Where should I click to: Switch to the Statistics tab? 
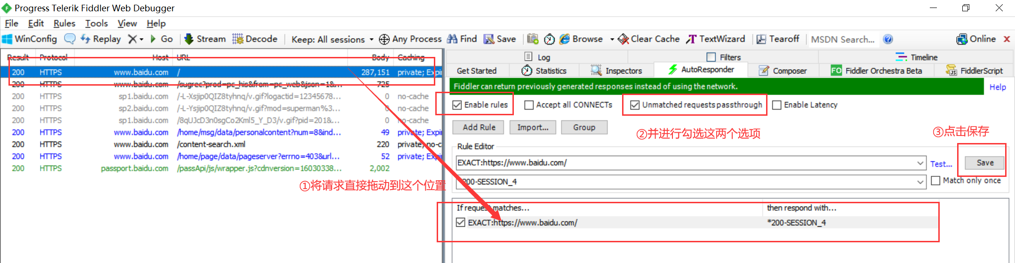click(x=544, y=71)
